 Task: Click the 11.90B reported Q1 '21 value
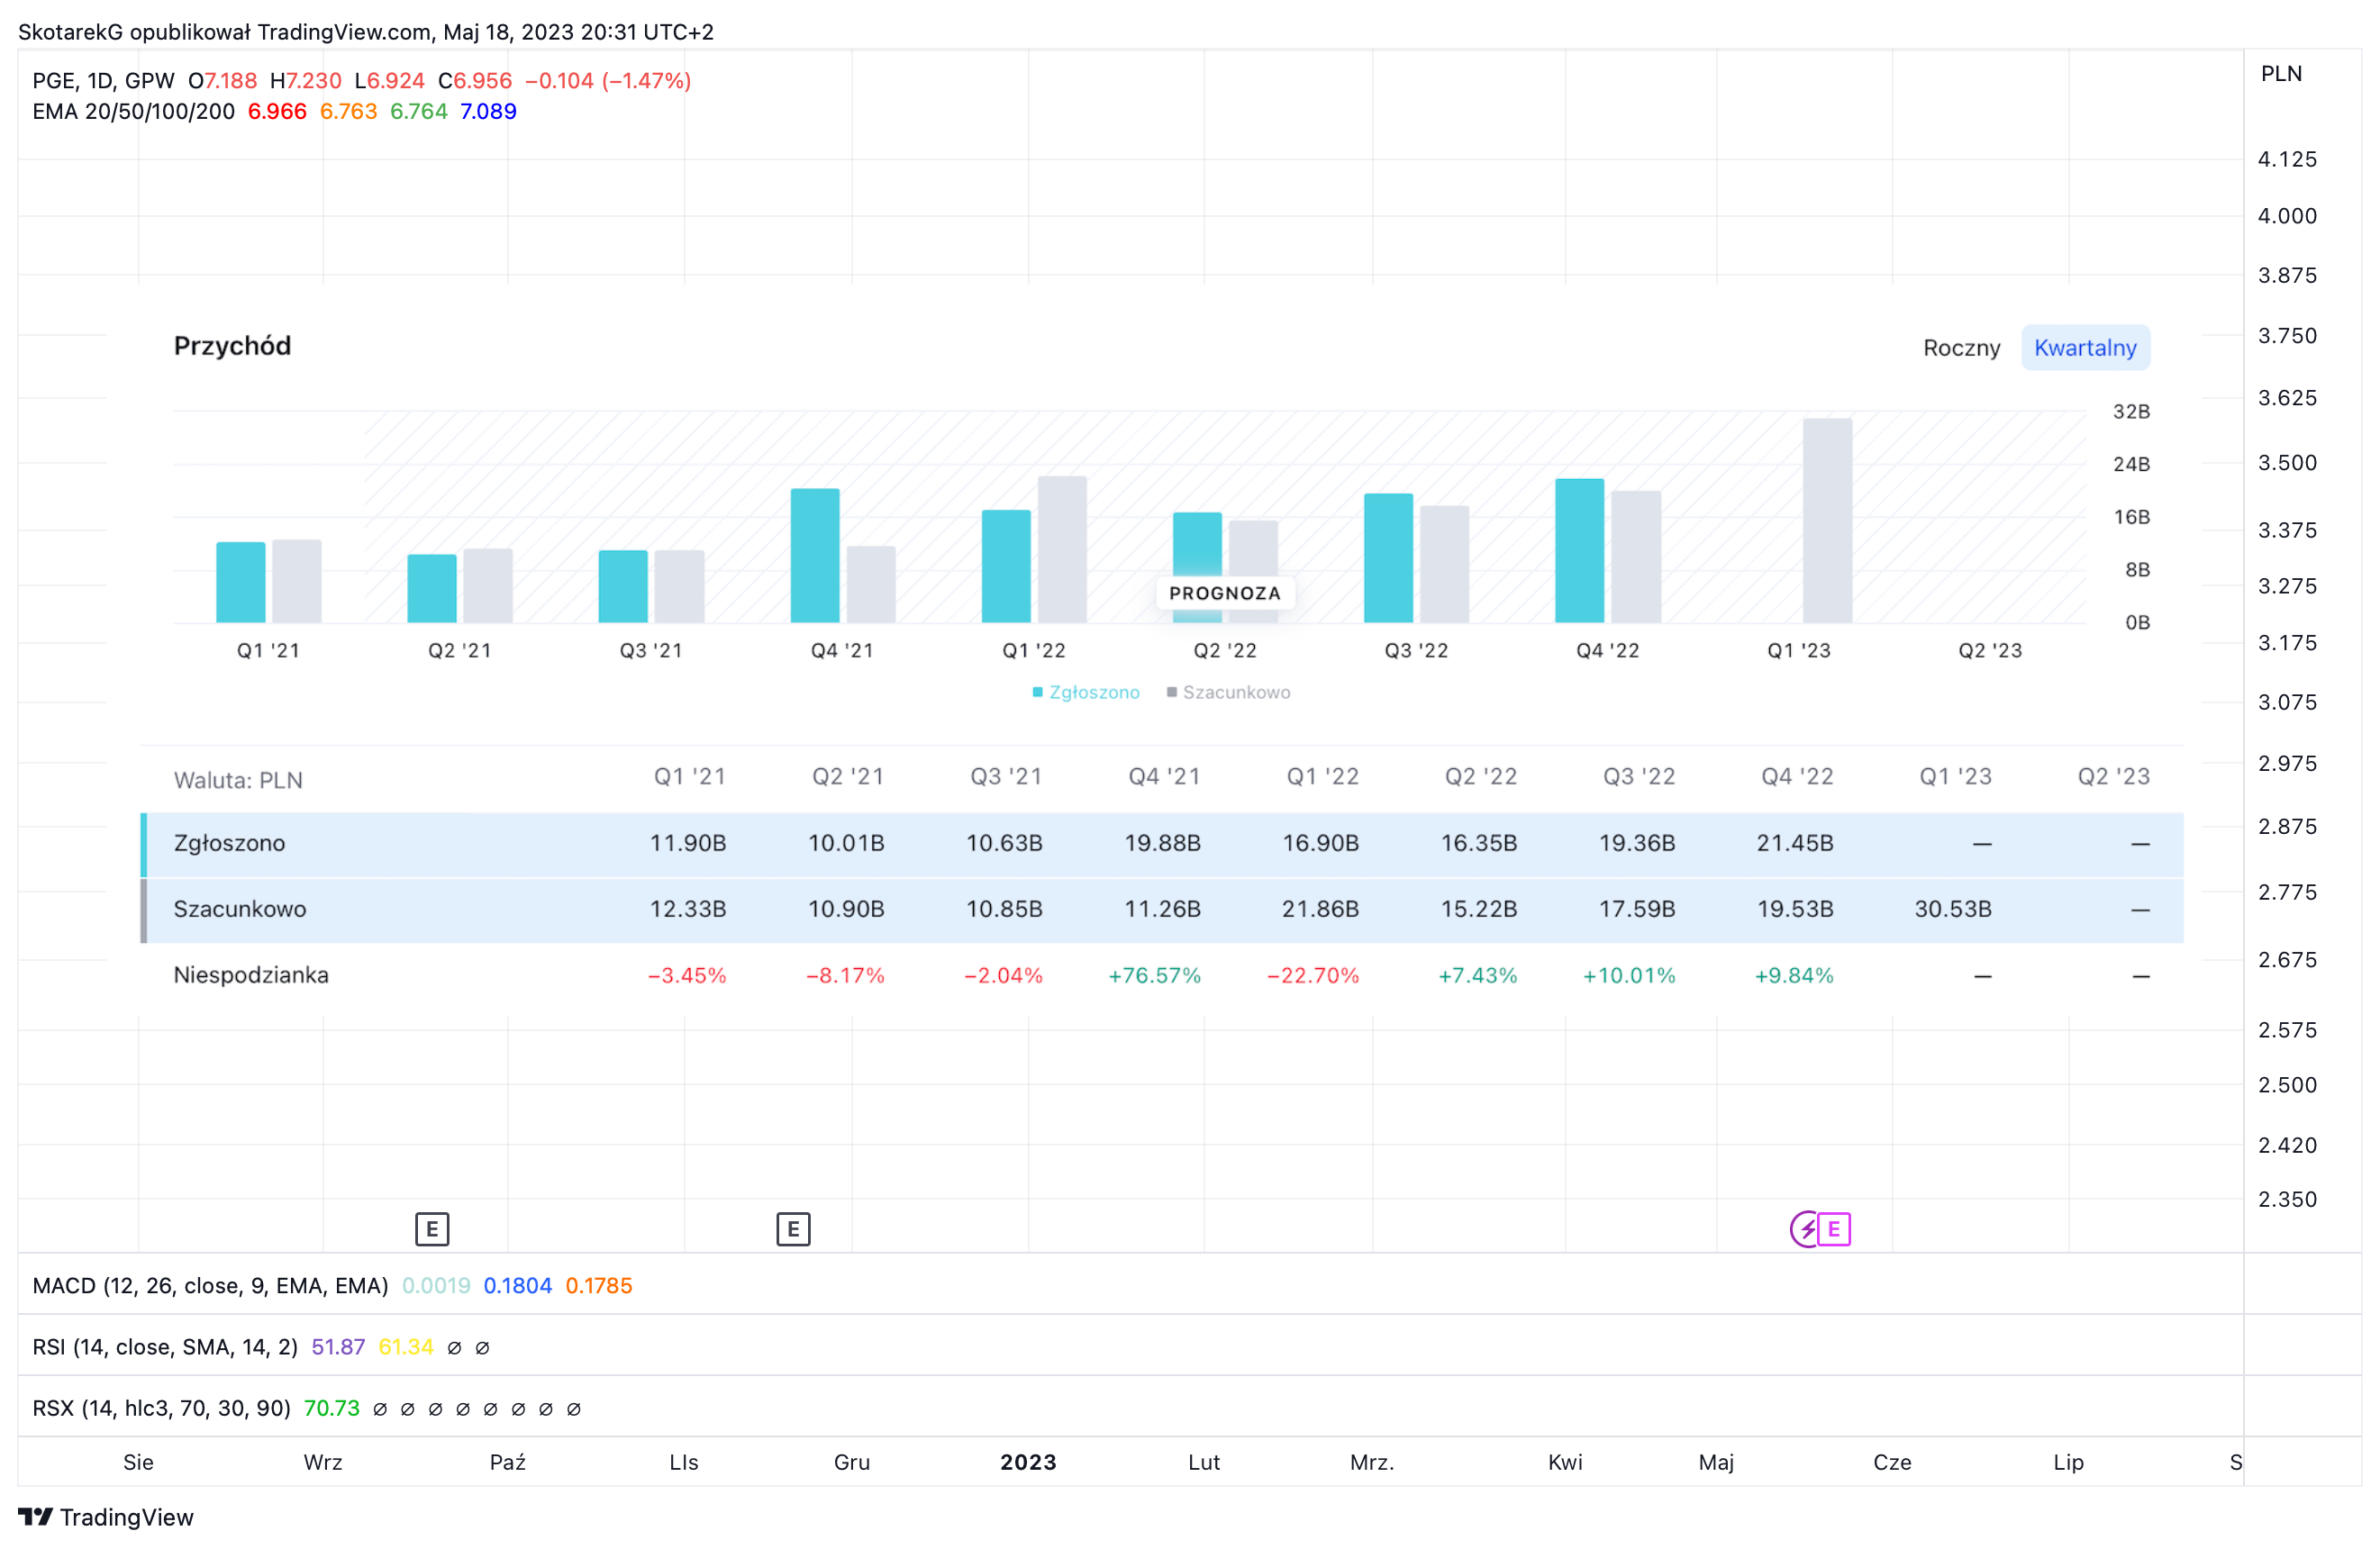pos(688,843)
